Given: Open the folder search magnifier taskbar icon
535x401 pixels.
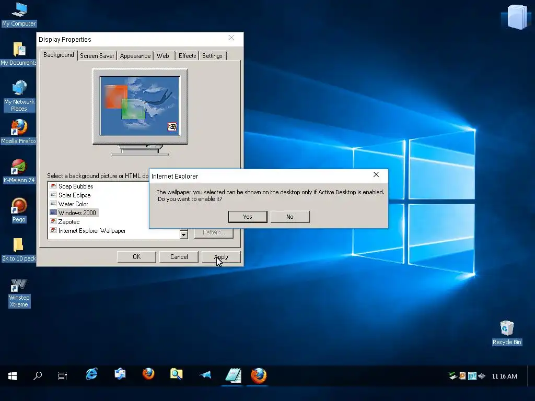Looking at the screenshot, I should (x=177, y=374).
